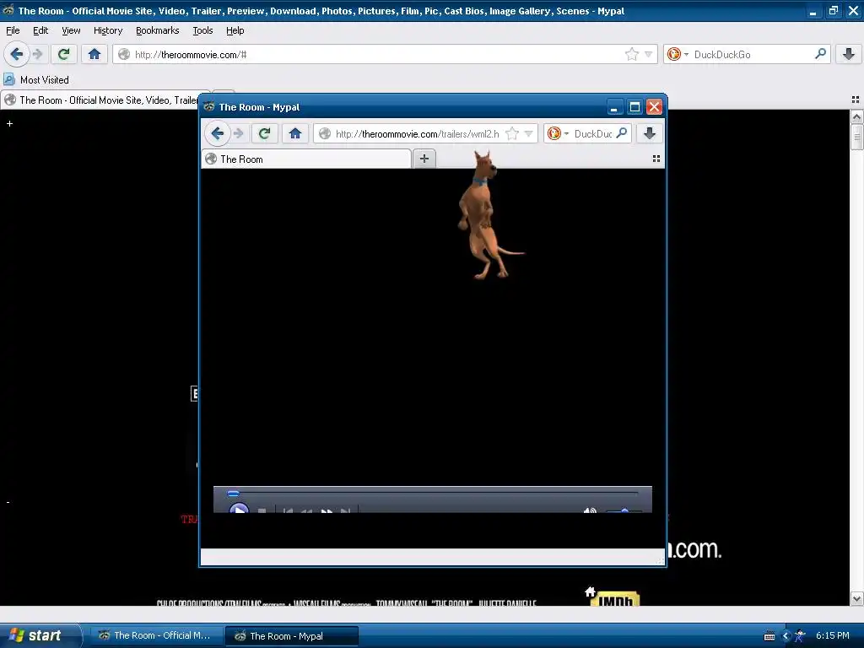Open the bookmark dropdown arrow in the main window
864x648 pixels.
(649, 54)
